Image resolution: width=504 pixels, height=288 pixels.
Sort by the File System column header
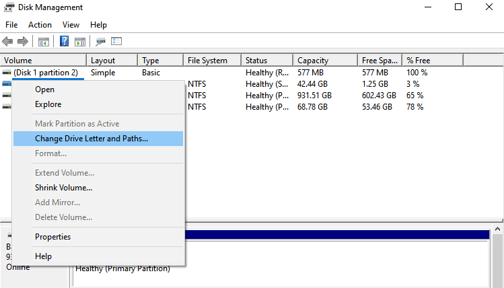(x=207, y=61)
